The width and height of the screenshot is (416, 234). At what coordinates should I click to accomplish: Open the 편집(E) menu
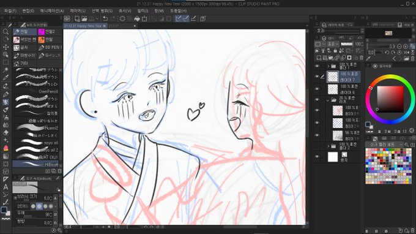coord(28,11)
